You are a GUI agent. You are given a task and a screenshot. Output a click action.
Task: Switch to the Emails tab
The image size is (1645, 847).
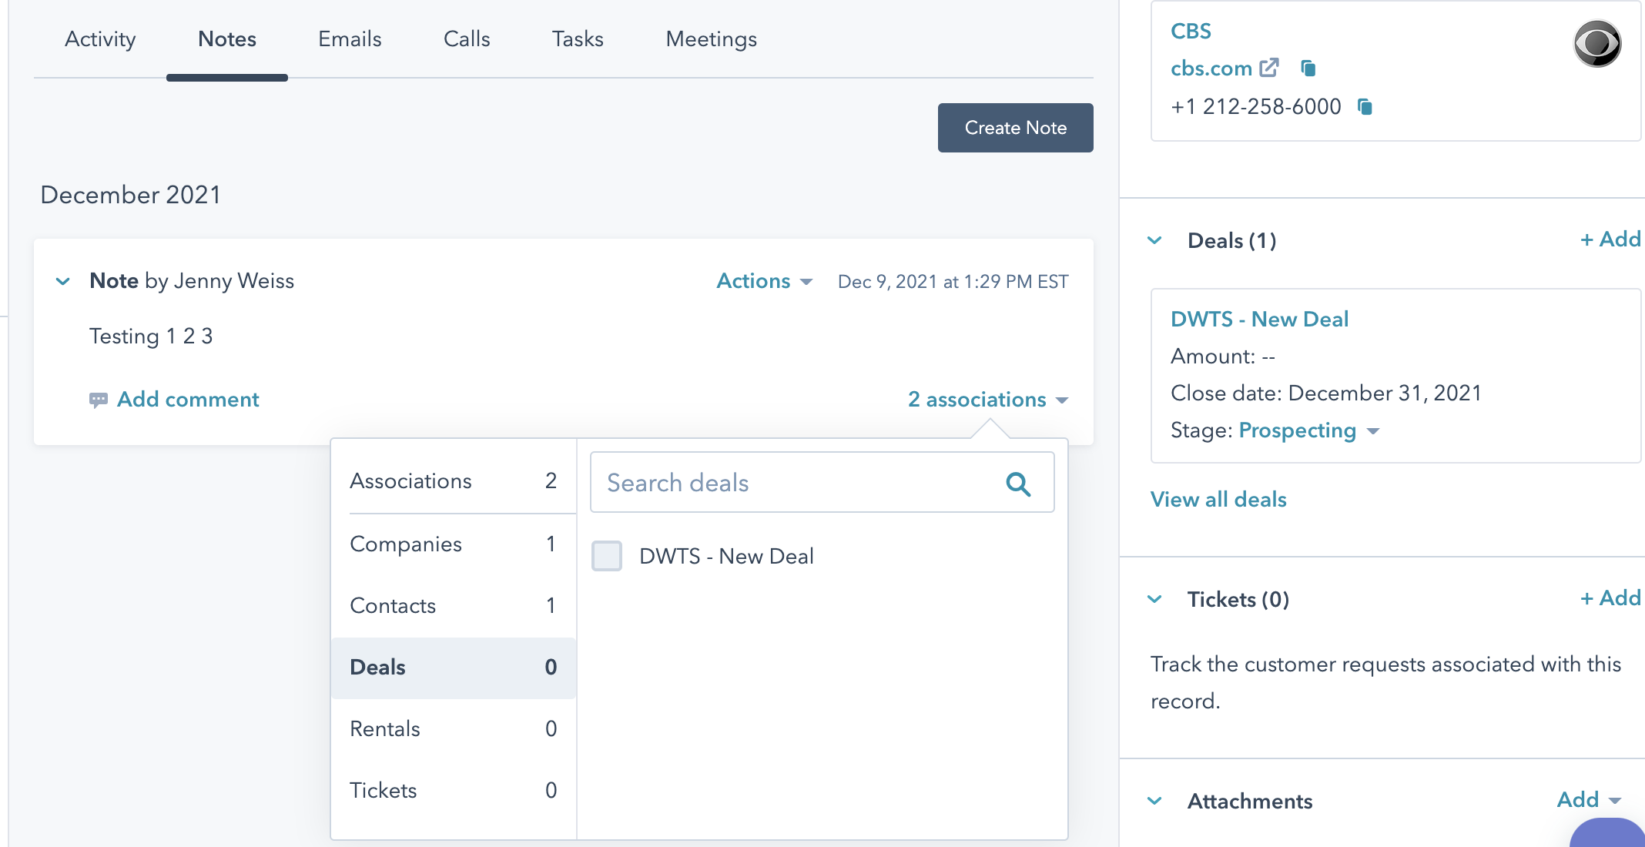(349, 38)
